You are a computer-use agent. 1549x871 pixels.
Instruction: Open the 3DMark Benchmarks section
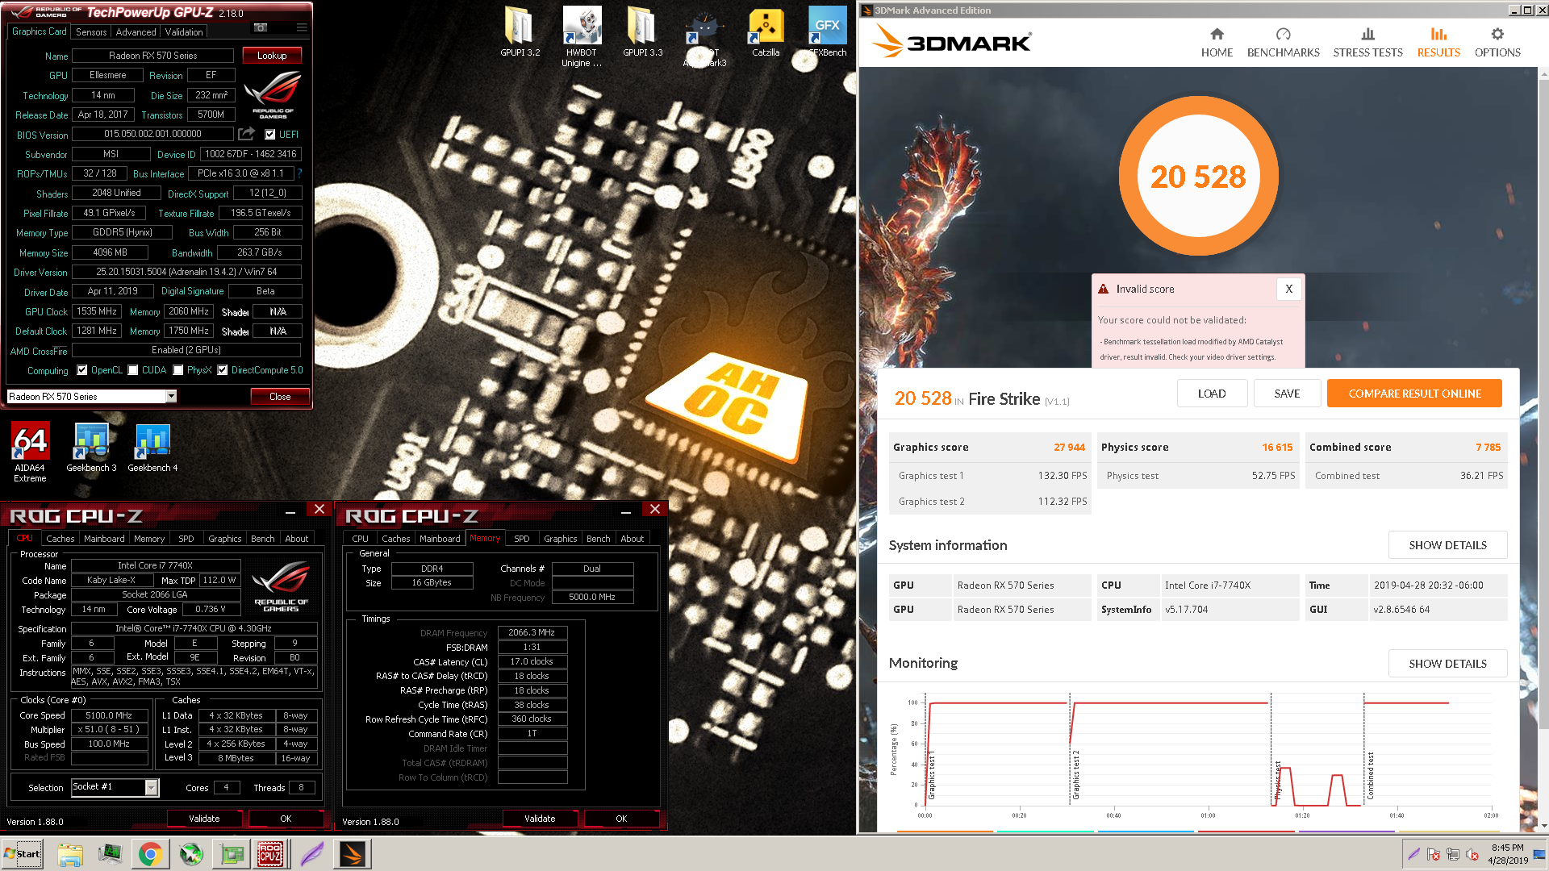1283,43
